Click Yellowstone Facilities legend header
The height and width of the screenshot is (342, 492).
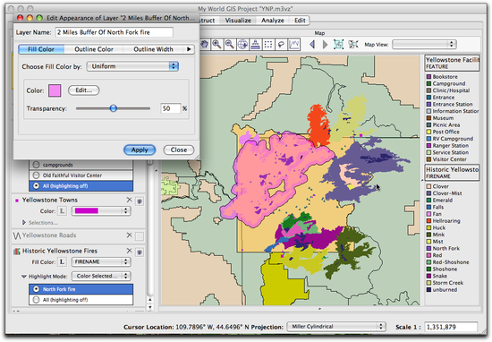(452, 63)
